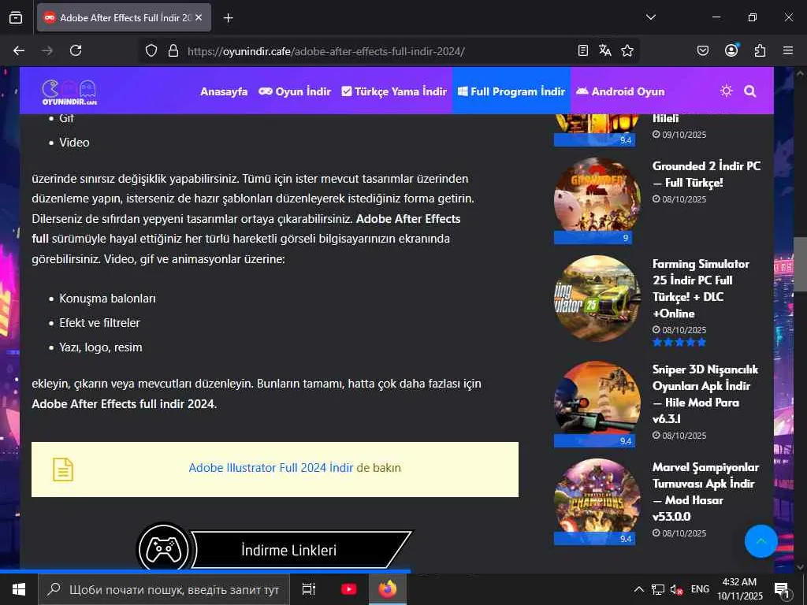Screen dimensions: 807x605
Task: Translate this page using the translate icon
Action: click(x=605, y=50)
